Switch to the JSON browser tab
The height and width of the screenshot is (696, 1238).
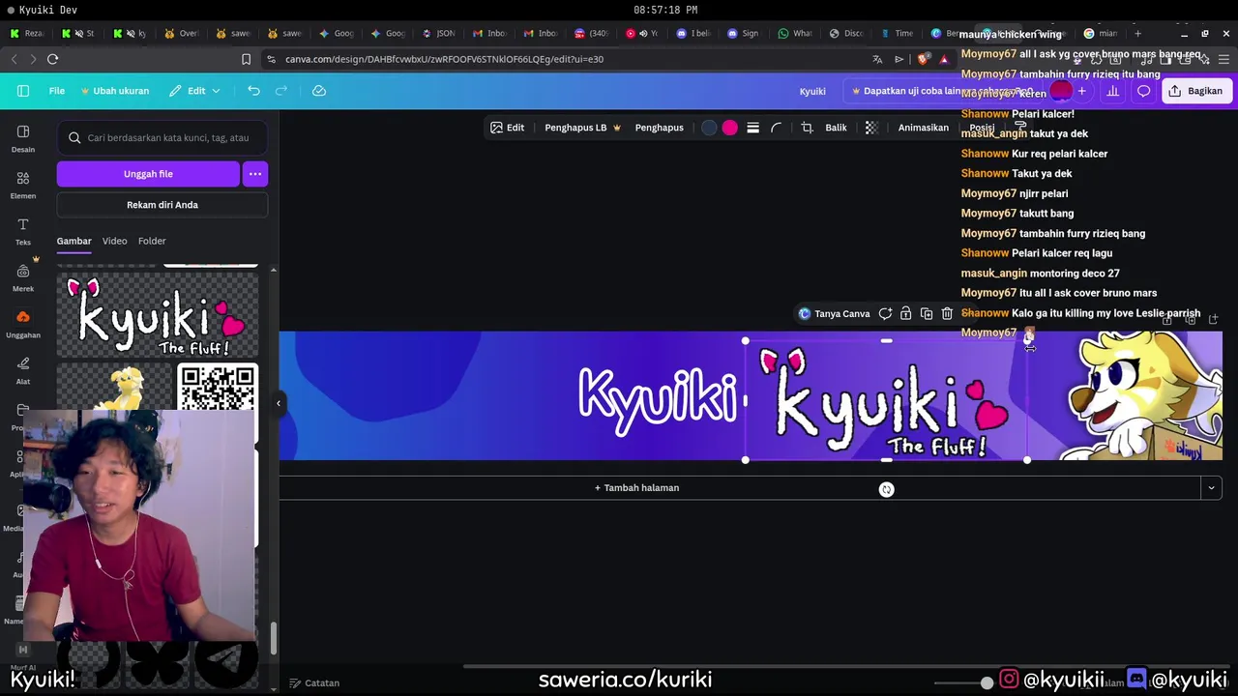click(438, 33)
